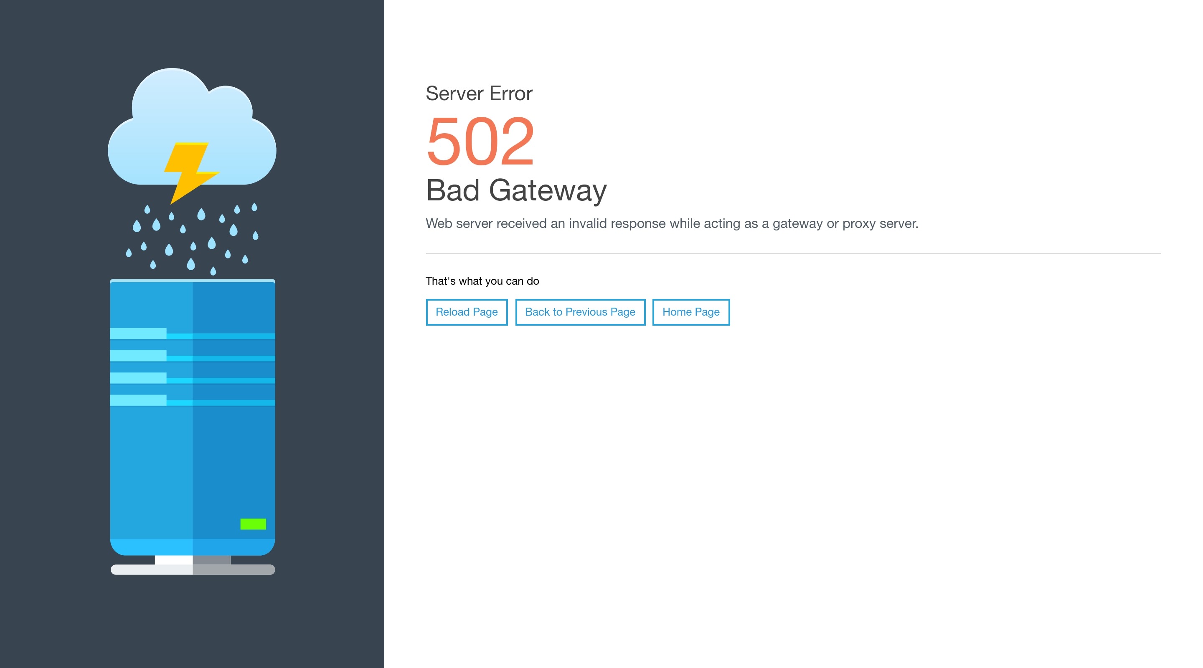This screenshot has width=1203, height=668.
Task: Go back using Back to Previous Page
Action: pyautogui.click(x=580, y=312)
